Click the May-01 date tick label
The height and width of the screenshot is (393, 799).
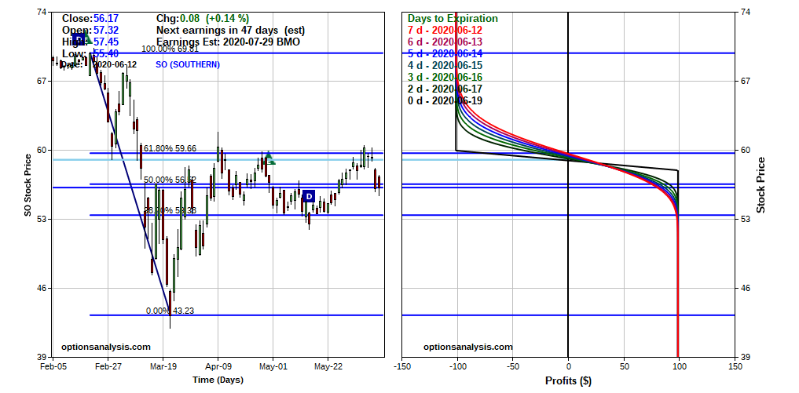pos(273,366)
